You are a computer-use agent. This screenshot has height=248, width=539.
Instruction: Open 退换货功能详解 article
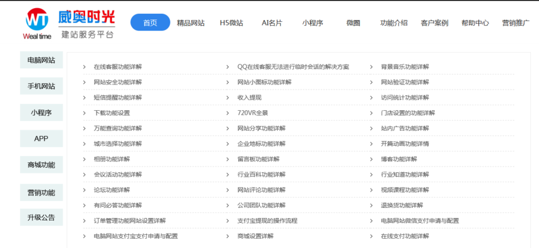tap(402, 205)
